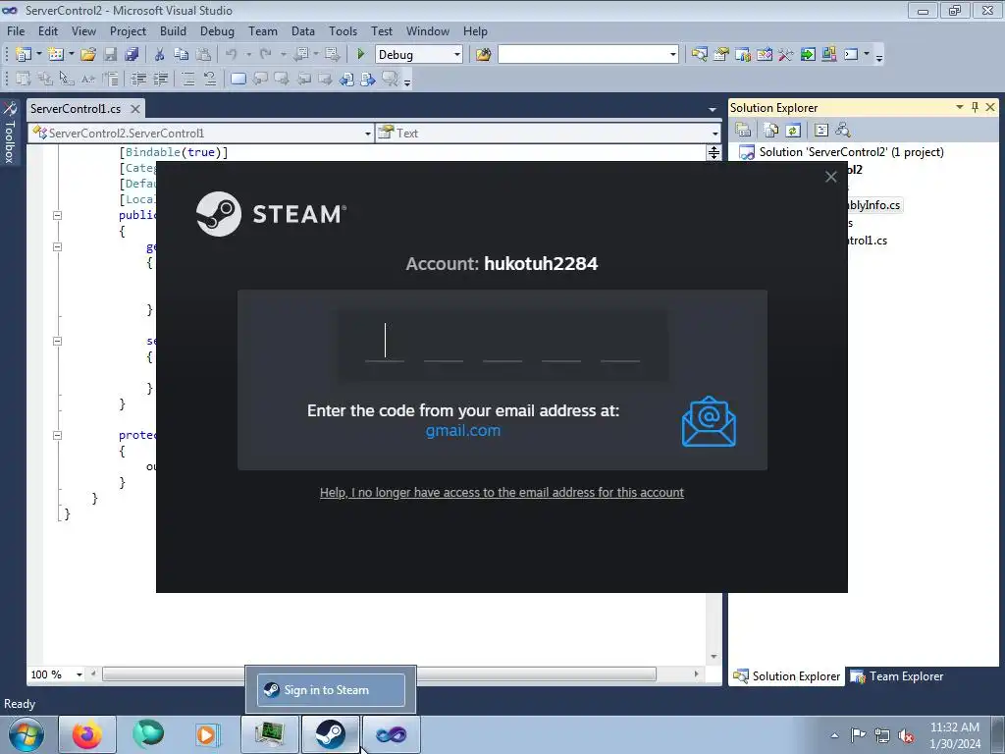Viewport: 1005px width, 754px height.
Task: Click the New Project toolbar icon
Action: point(24,55)
